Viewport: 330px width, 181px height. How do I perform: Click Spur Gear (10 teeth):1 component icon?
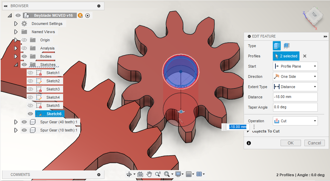point(33,130)
